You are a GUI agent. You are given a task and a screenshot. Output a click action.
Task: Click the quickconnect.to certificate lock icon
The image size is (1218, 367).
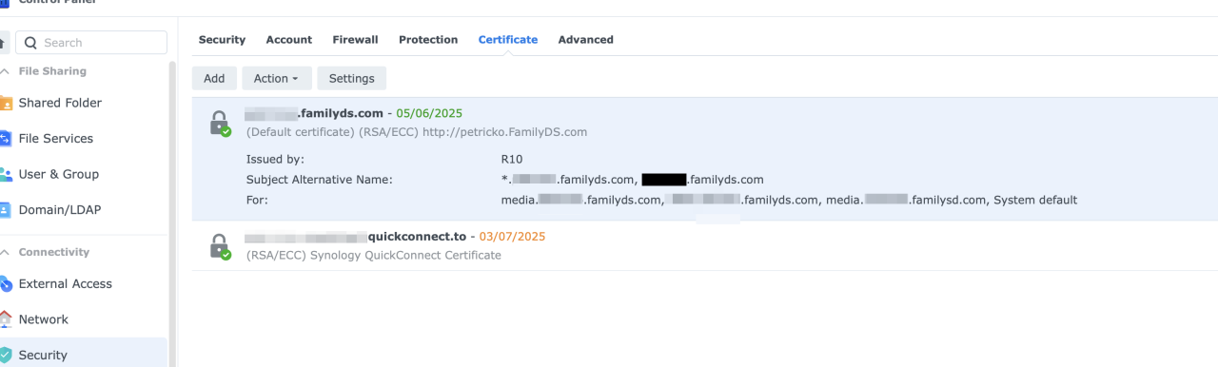tap(220, 246)
